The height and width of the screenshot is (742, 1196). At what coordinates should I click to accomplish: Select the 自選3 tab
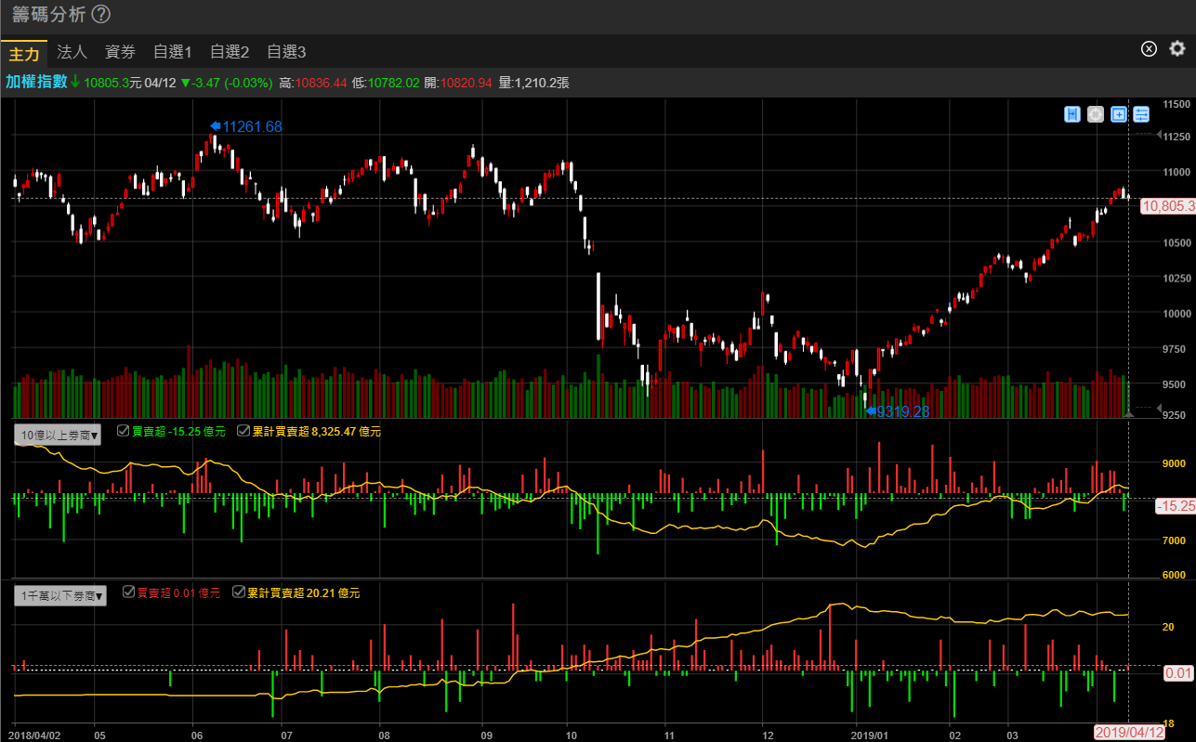(x=286, y=52)
